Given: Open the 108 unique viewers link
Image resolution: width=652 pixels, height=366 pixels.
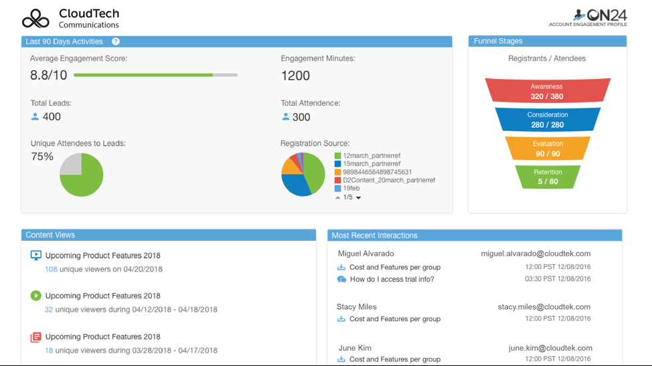Looking at the screenshot, I should pos(51,269).
